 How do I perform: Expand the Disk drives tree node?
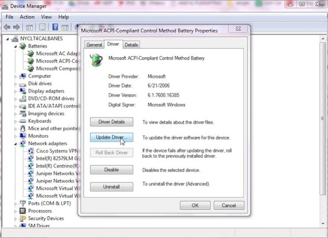[x=15, y=84]
